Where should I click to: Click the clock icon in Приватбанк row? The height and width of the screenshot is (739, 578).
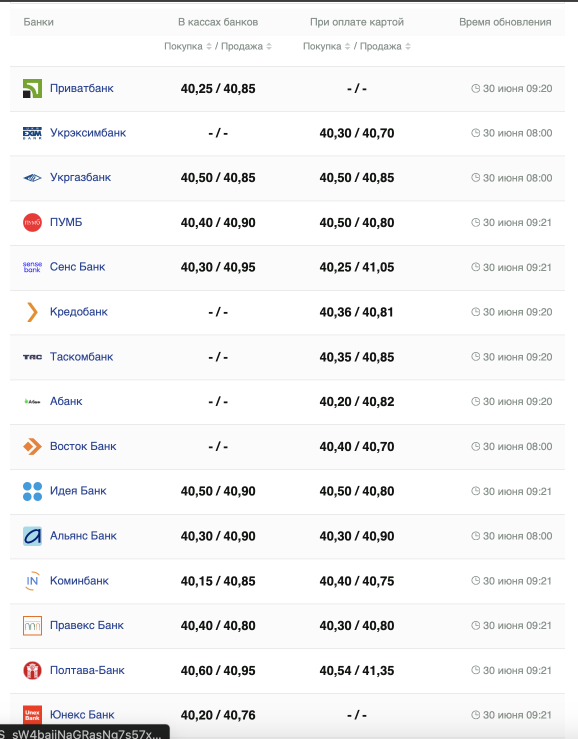point(475,88)
